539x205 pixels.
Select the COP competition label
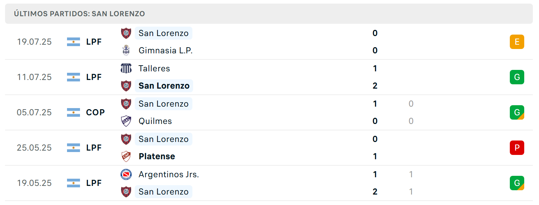pos(95,112)
